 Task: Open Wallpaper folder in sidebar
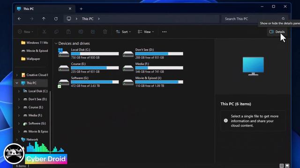click(30, 59)
